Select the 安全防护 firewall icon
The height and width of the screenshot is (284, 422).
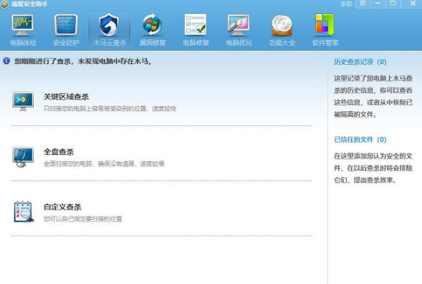click(66, 26)
